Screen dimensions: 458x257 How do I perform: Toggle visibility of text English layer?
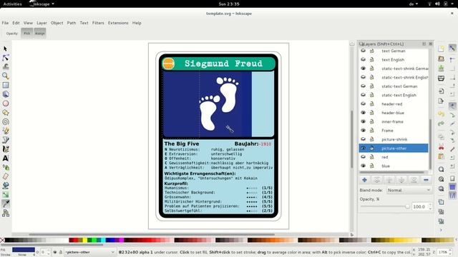(x=363, y=59)
